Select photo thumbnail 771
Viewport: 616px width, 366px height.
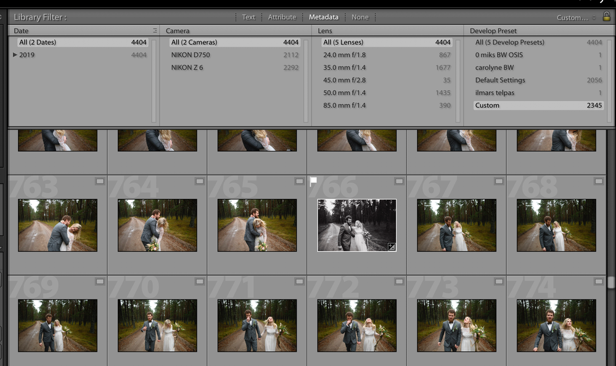[257, 325]
